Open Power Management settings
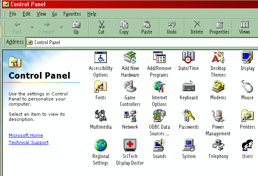The height and width of the screenshot is (176, 258). 218,117
